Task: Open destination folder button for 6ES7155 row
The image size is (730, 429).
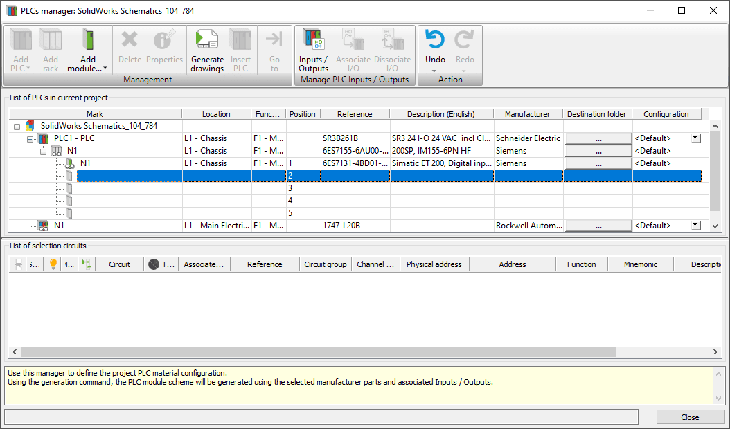Action: point(598,152)
